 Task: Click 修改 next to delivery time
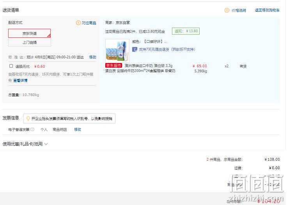[x=92, y=57]
